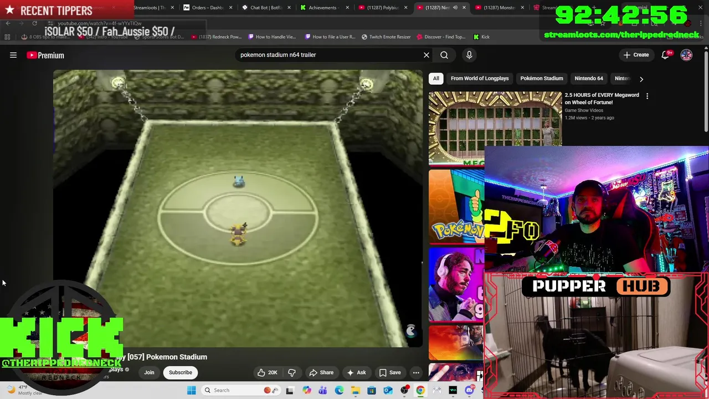This screenshot has height=399, width=709.
Task: Click the Join channel button
Action: click(x=149, y=372)
